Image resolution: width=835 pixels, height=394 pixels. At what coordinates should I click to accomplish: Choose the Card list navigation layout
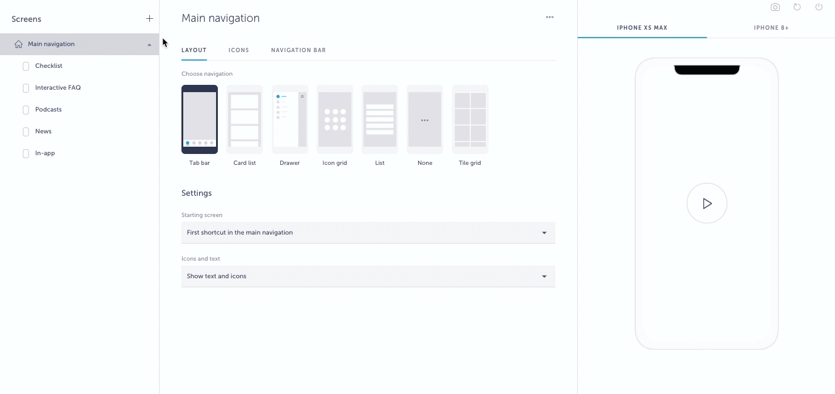(245, 119)
